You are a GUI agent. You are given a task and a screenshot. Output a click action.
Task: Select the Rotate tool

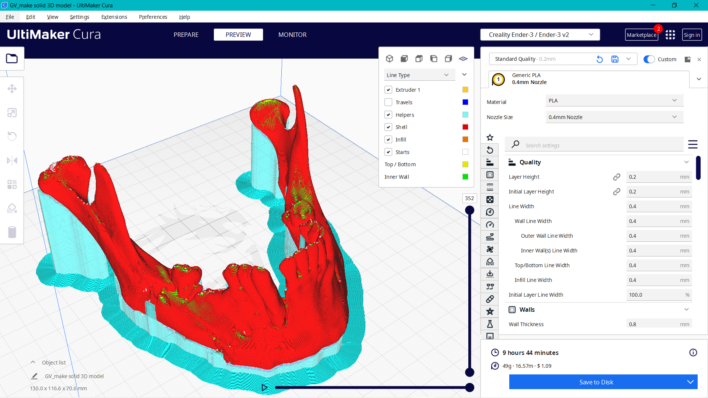coord(12,136)
